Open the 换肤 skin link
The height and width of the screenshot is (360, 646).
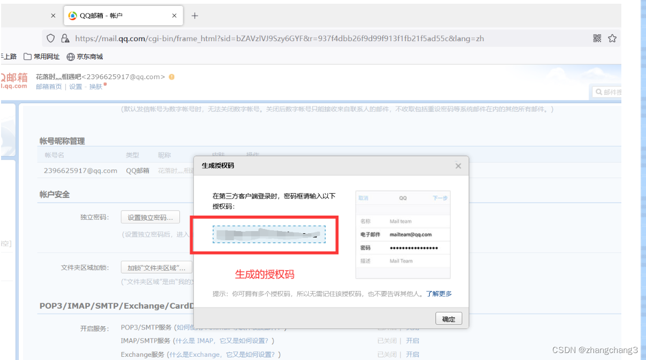(x=96, y=87)
